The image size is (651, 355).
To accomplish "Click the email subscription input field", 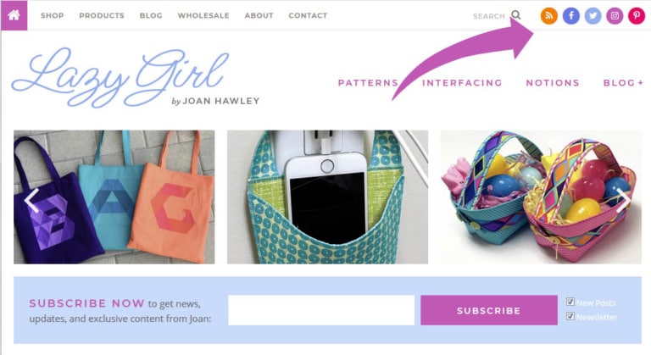I will coord(321,310).
